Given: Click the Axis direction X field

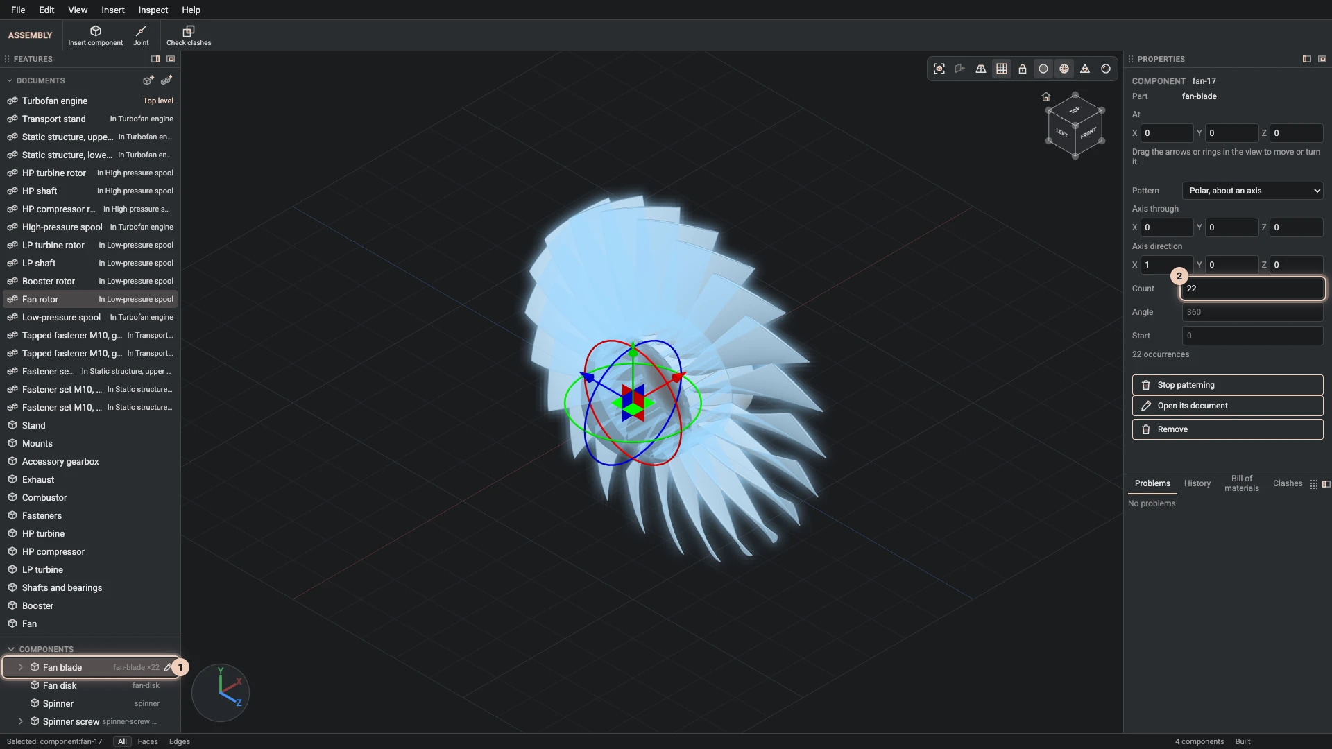Looking at the screenshot, I should pos(1167,265).
